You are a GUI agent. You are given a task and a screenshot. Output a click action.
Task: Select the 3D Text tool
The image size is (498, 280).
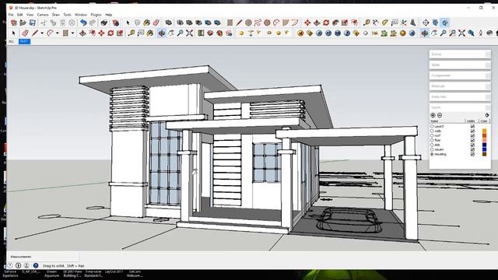coord(413,23)
